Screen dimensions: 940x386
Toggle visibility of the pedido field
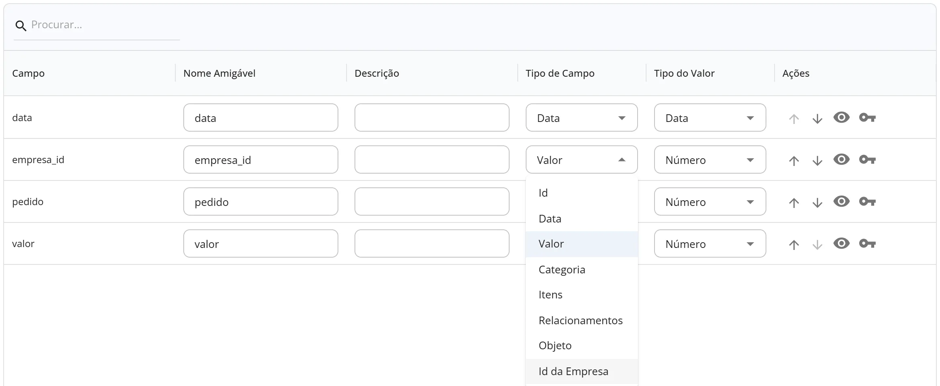(x=841, y=201)
